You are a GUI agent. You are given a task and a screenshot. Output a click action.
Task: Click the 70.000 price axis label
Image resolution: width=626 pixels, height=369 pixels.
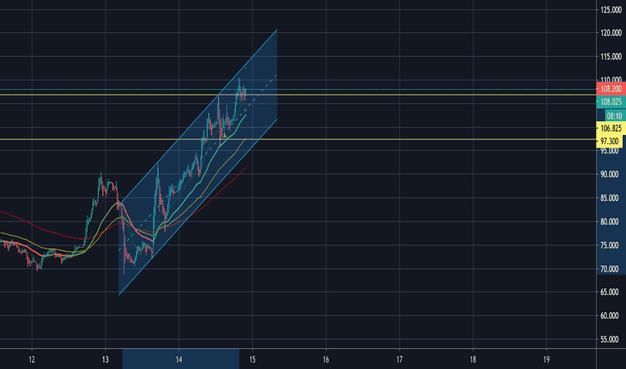[610, 269]
